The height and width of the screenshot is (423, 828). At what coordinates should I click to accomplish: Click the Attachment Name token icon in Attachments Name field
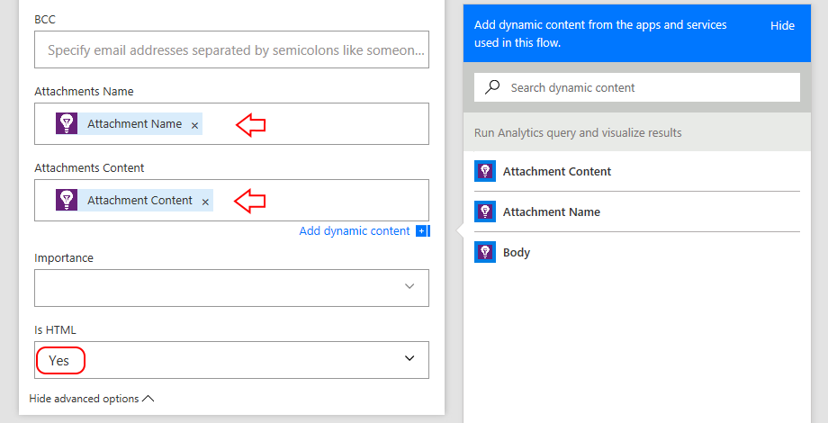pos(67,124)
